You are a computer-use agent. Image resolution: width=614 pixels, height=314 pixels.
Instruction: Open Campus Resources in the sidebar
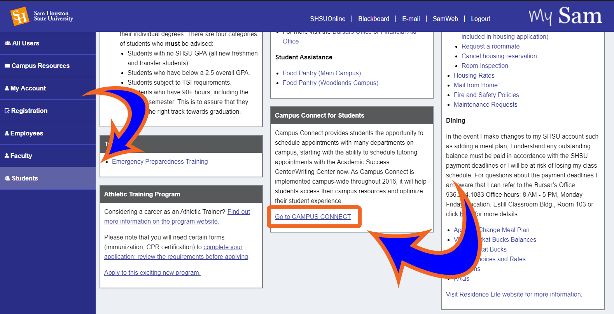pos(48,66)
